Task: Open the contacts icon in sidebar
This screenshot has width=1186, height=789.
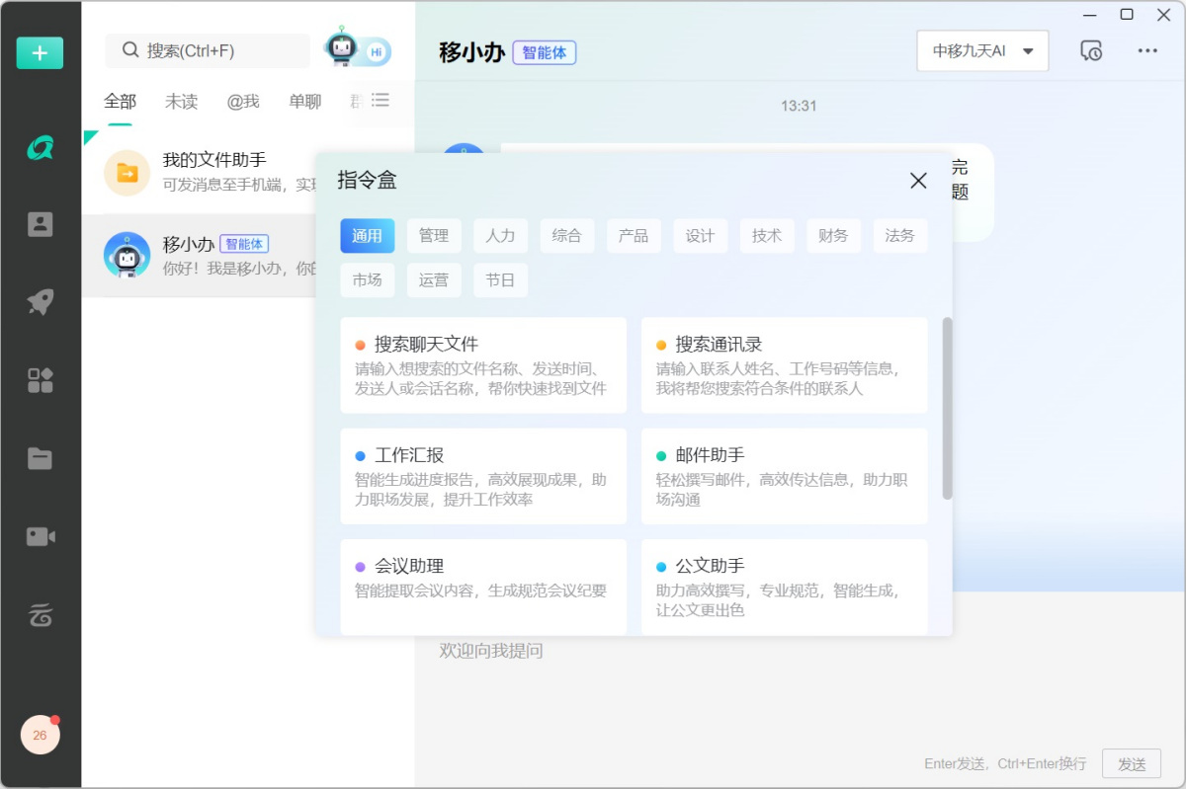Action: pyautogui.click(x=40, y=224)
